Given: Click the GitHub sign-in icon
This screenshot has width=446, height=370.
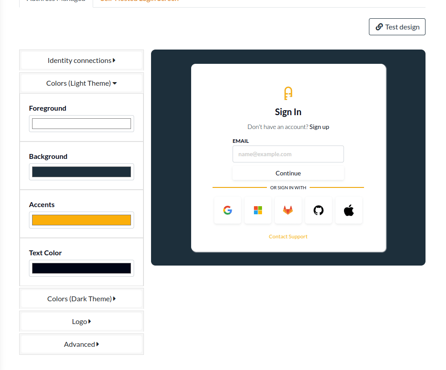Looking at the screenshot, I should [x=319, y=210].
